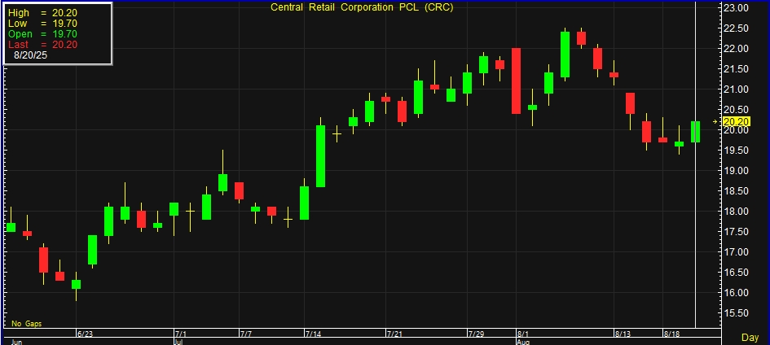The height and width of the screenshot is (345, 770).
Task: Click the 17.50 price axis label
Action: (736, 232)
